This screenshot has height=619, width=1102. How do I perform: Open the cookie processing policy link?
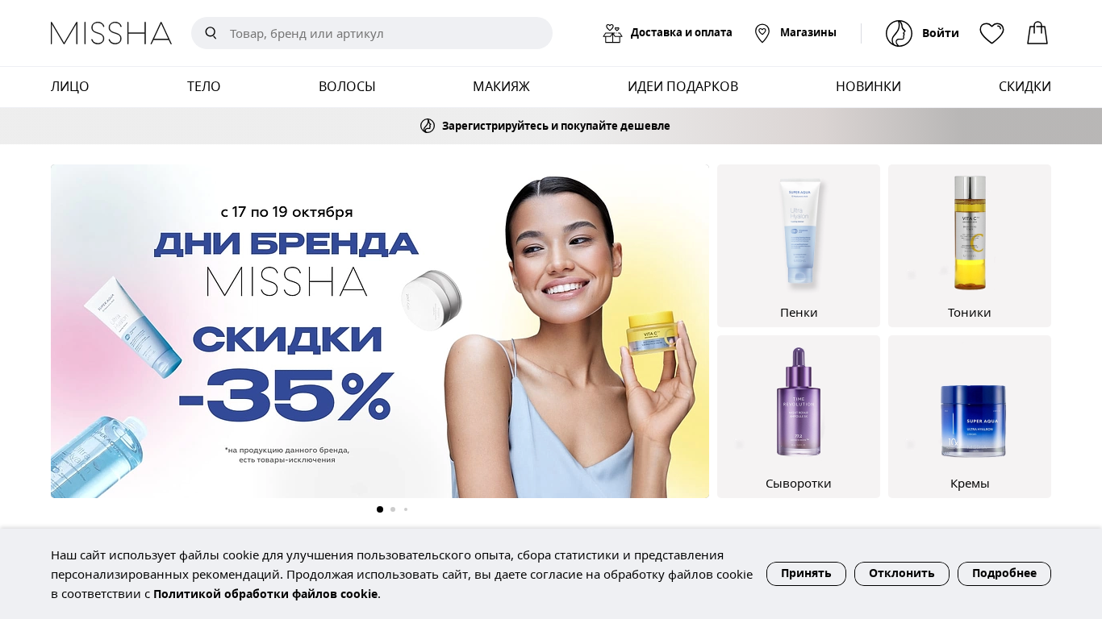coord(265,594)
